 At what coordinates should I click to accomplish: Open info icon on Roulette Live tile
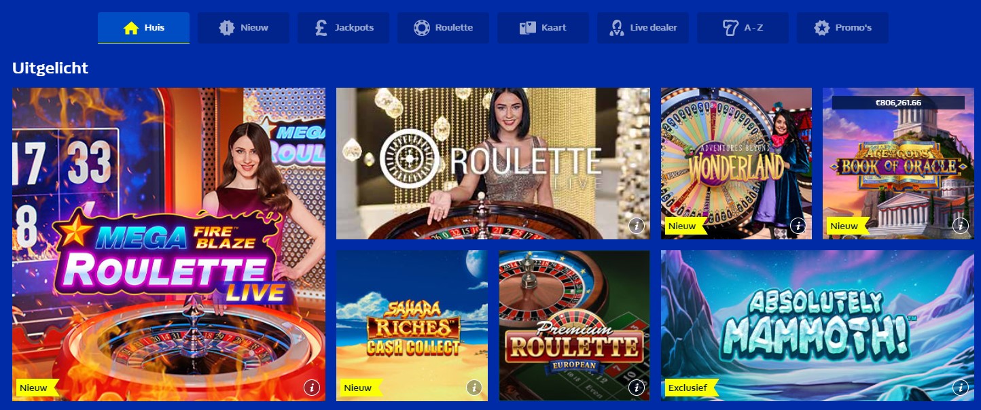636,226
